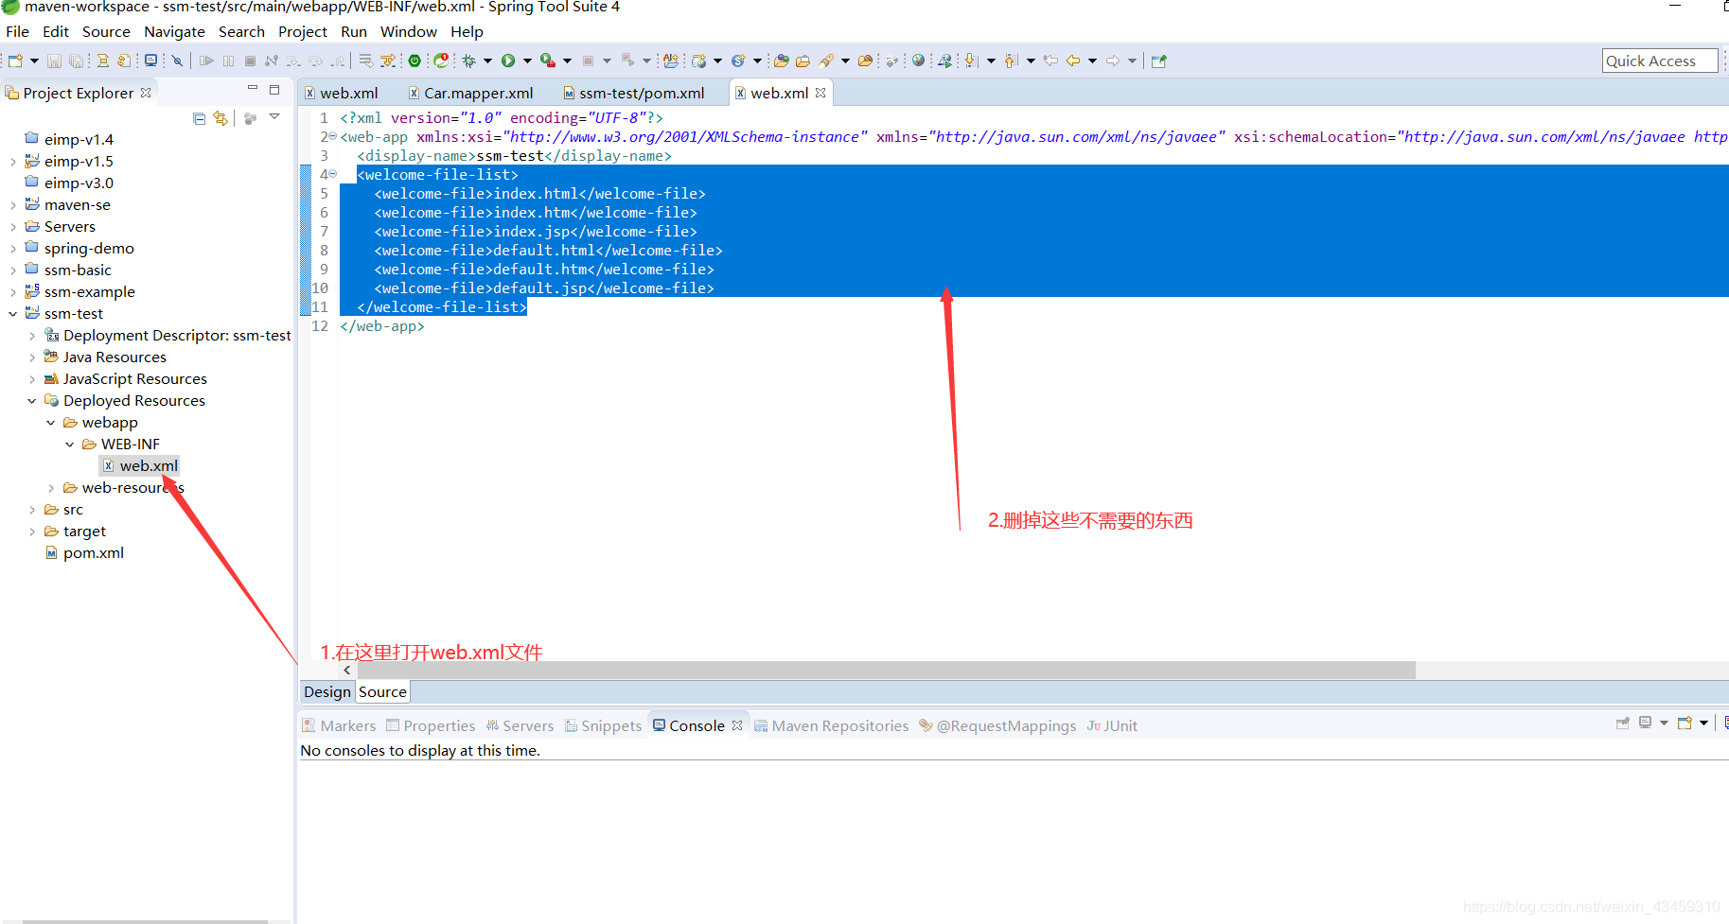Expand the web-resources folder
This screenshot has width=1729, height=924.
click(51, 488)
